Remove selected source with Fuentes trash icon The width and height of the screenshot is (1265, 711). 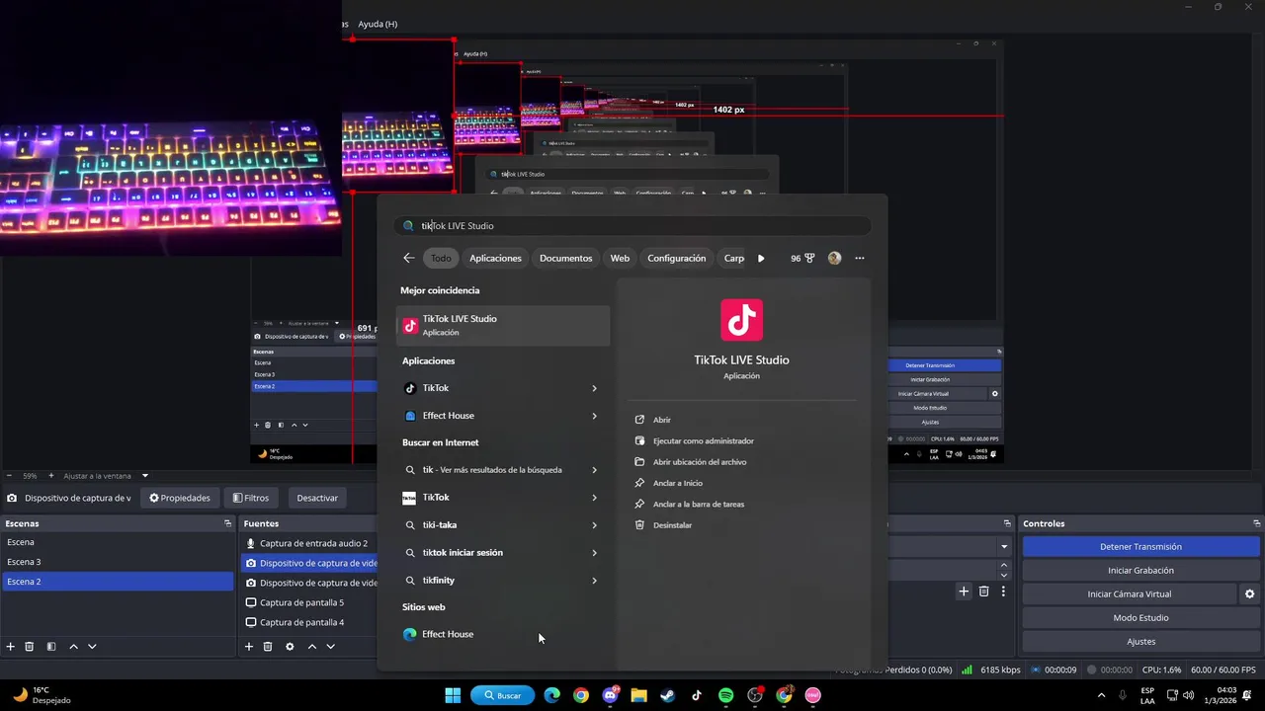[x=268, y=647]
